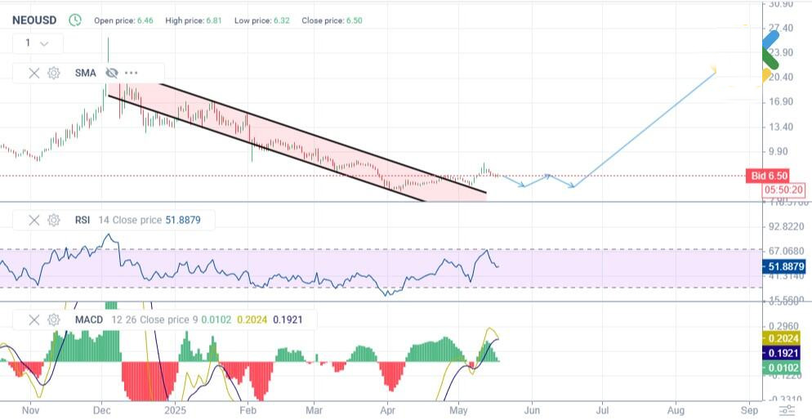This screenshot has width=812, height=420.
Task: Click the green MACD histogram tag 0.0102
Action: (784, 369)
